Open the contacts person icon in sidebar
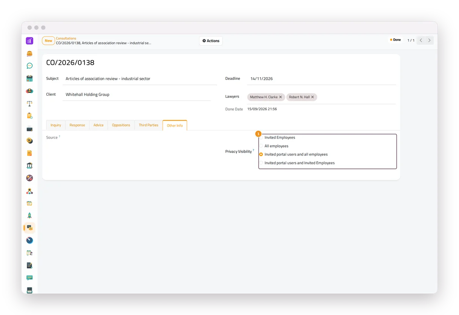This screenshot has width=459, height=315. [x=29, y=91]
